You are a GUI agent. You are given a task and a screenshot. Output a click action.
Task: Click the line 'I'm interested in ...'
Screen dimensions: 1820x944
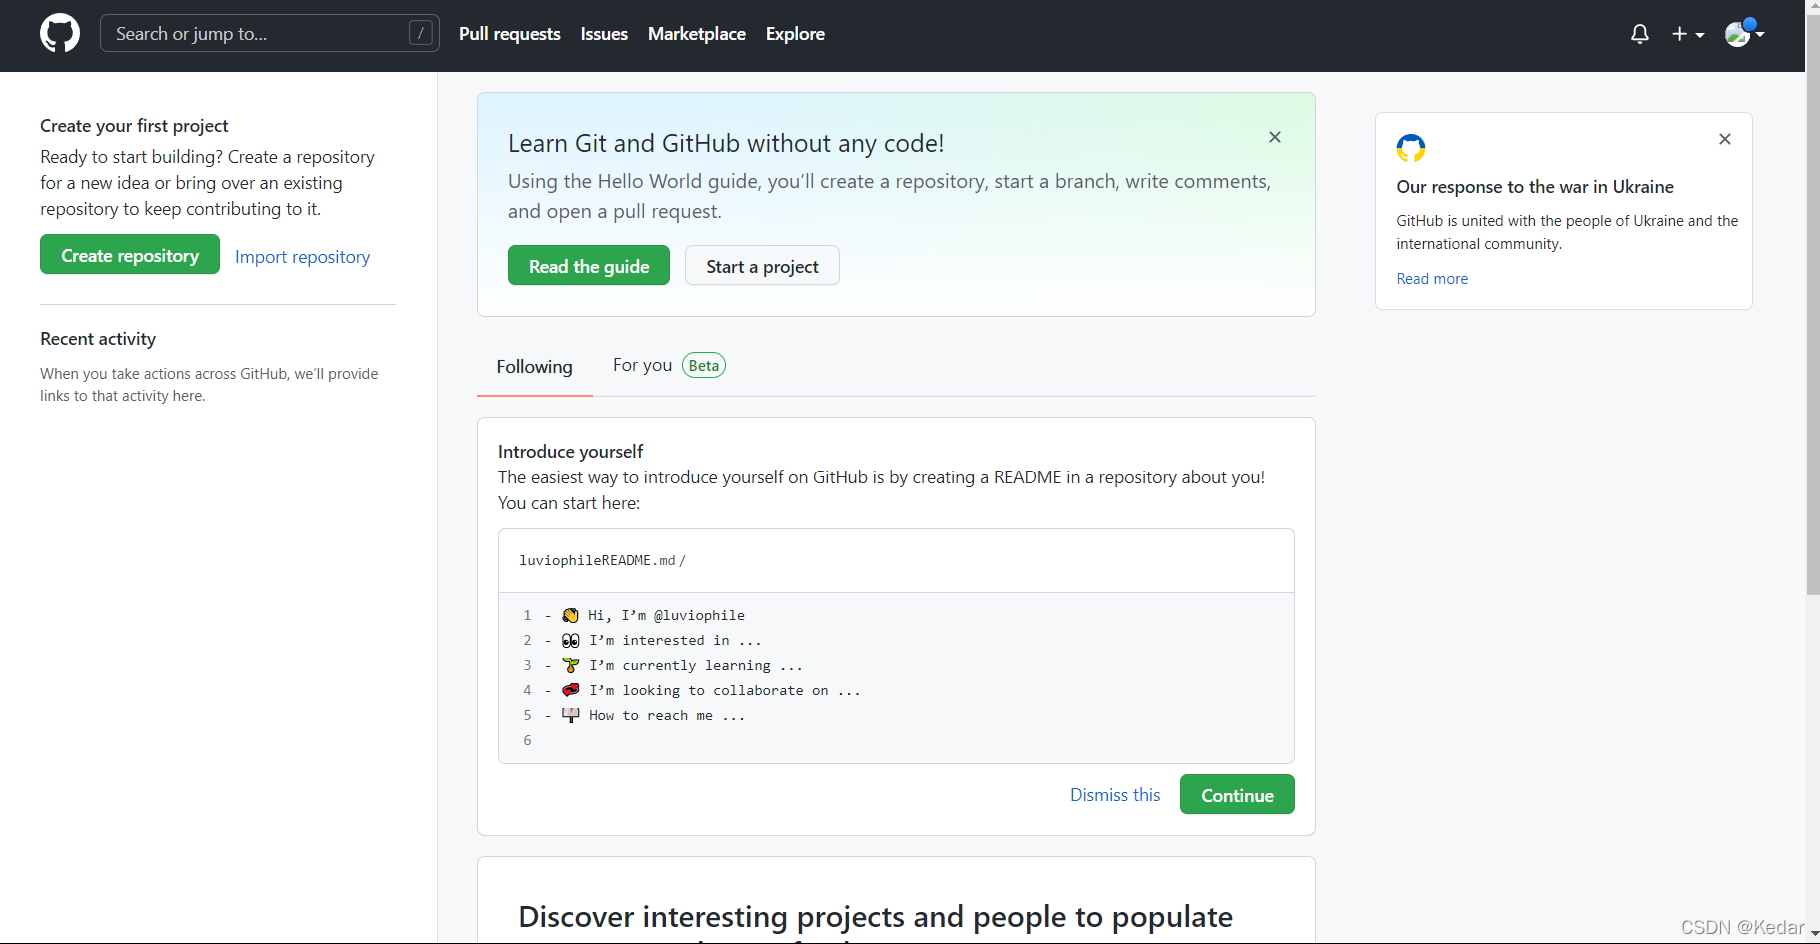(675, 640)
